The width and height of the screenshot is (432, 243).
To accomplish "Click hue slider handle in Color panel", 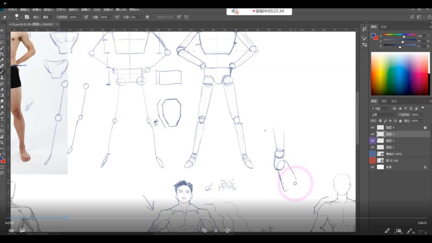I will click(x=404, y=36).
